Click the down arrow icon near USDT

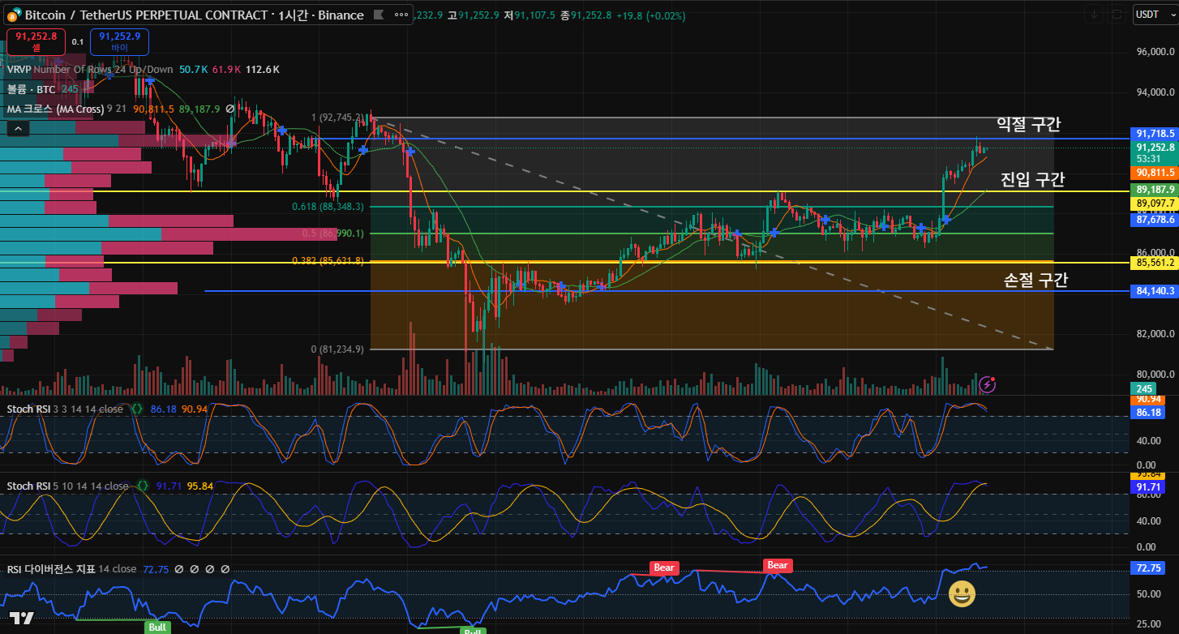click(1095, 15)
